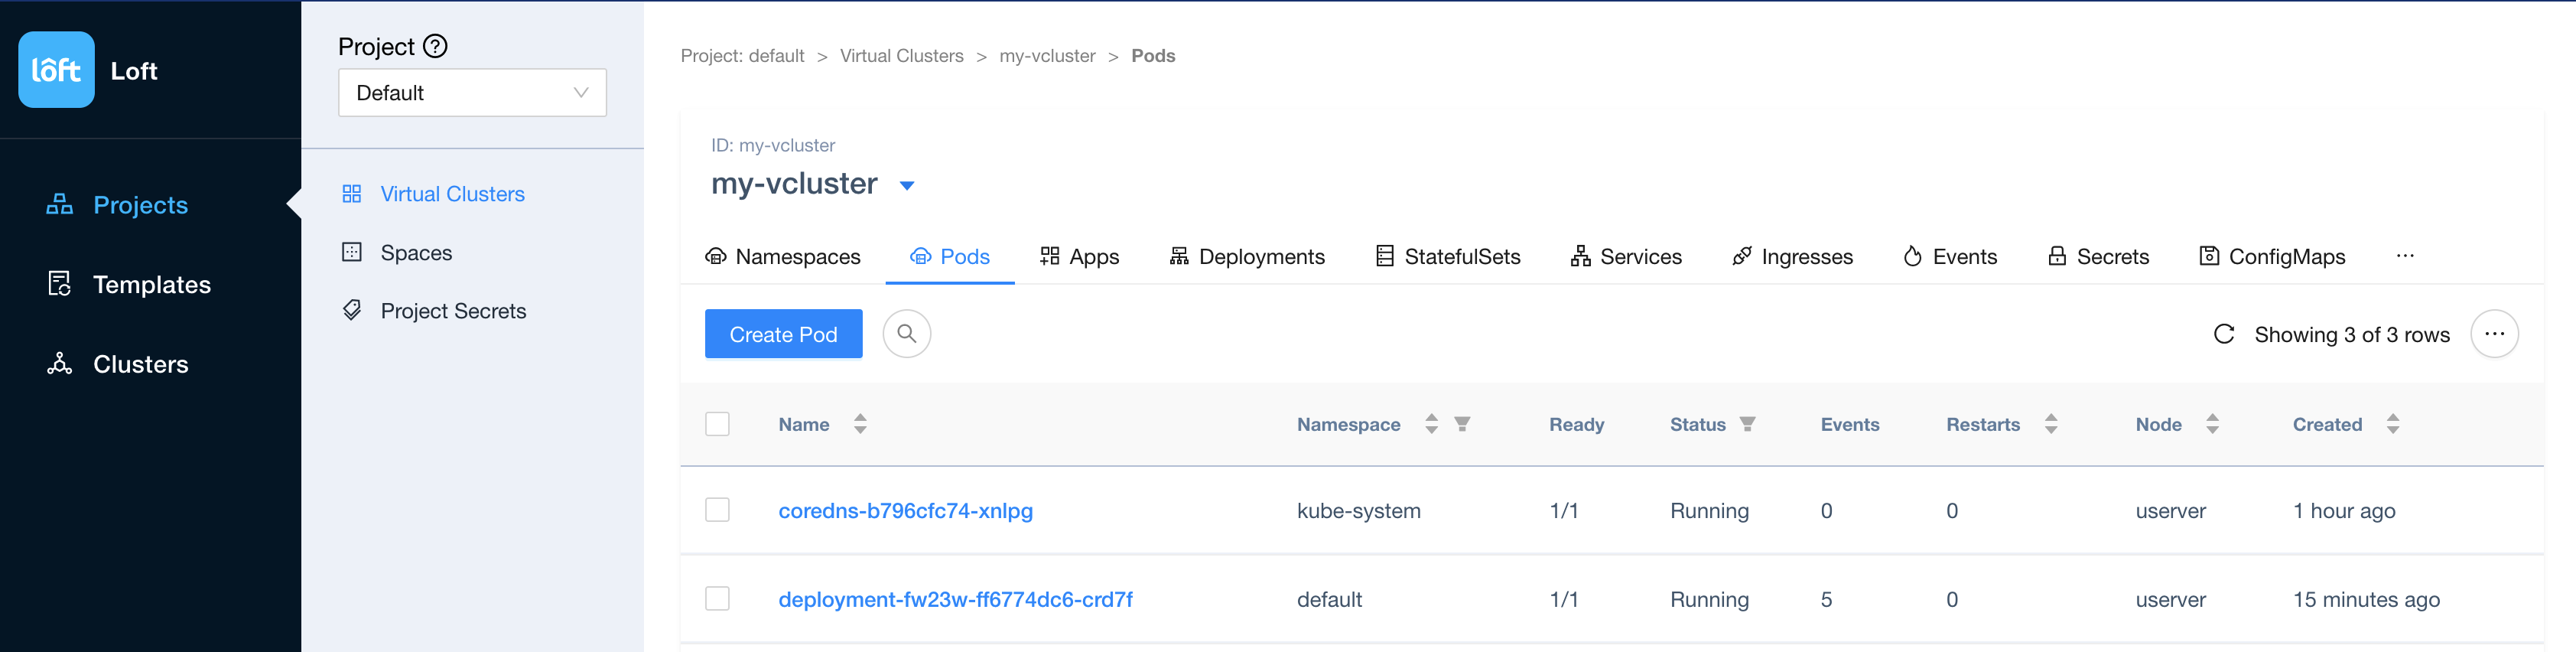Click the Templates sidebar icon

click(x=60, y=284)
